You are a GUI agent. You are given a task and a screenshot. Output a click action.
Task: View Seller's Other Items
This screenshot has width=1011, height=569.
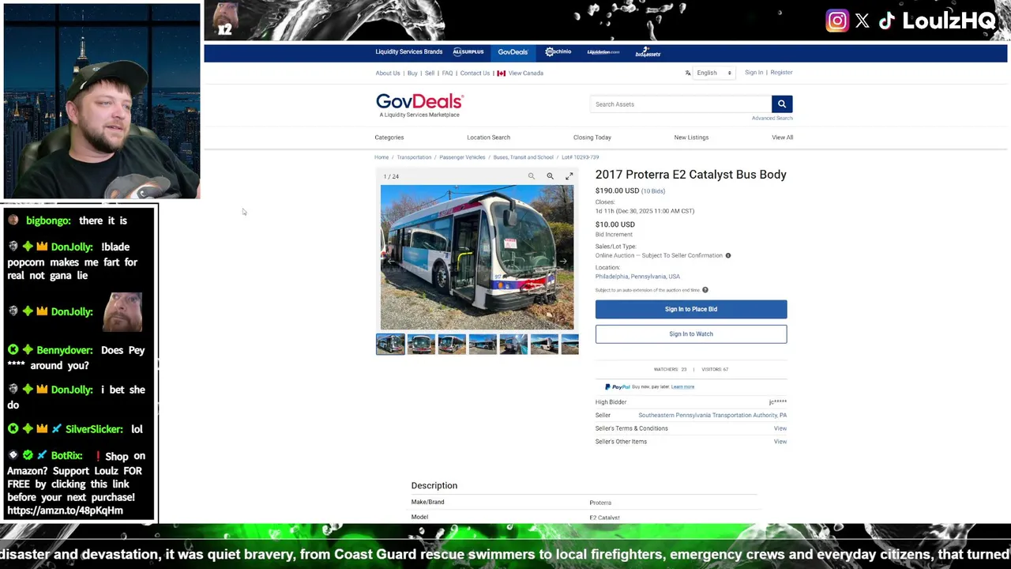(x=780, y=442)
